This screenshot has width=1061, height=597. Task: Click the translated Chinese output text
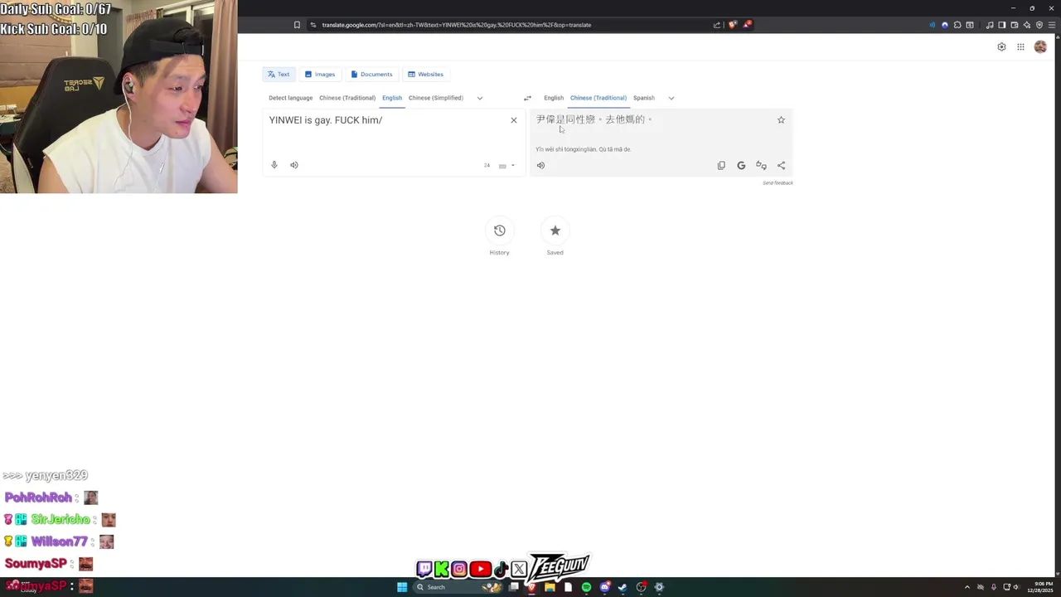click(x=593, y=119)
